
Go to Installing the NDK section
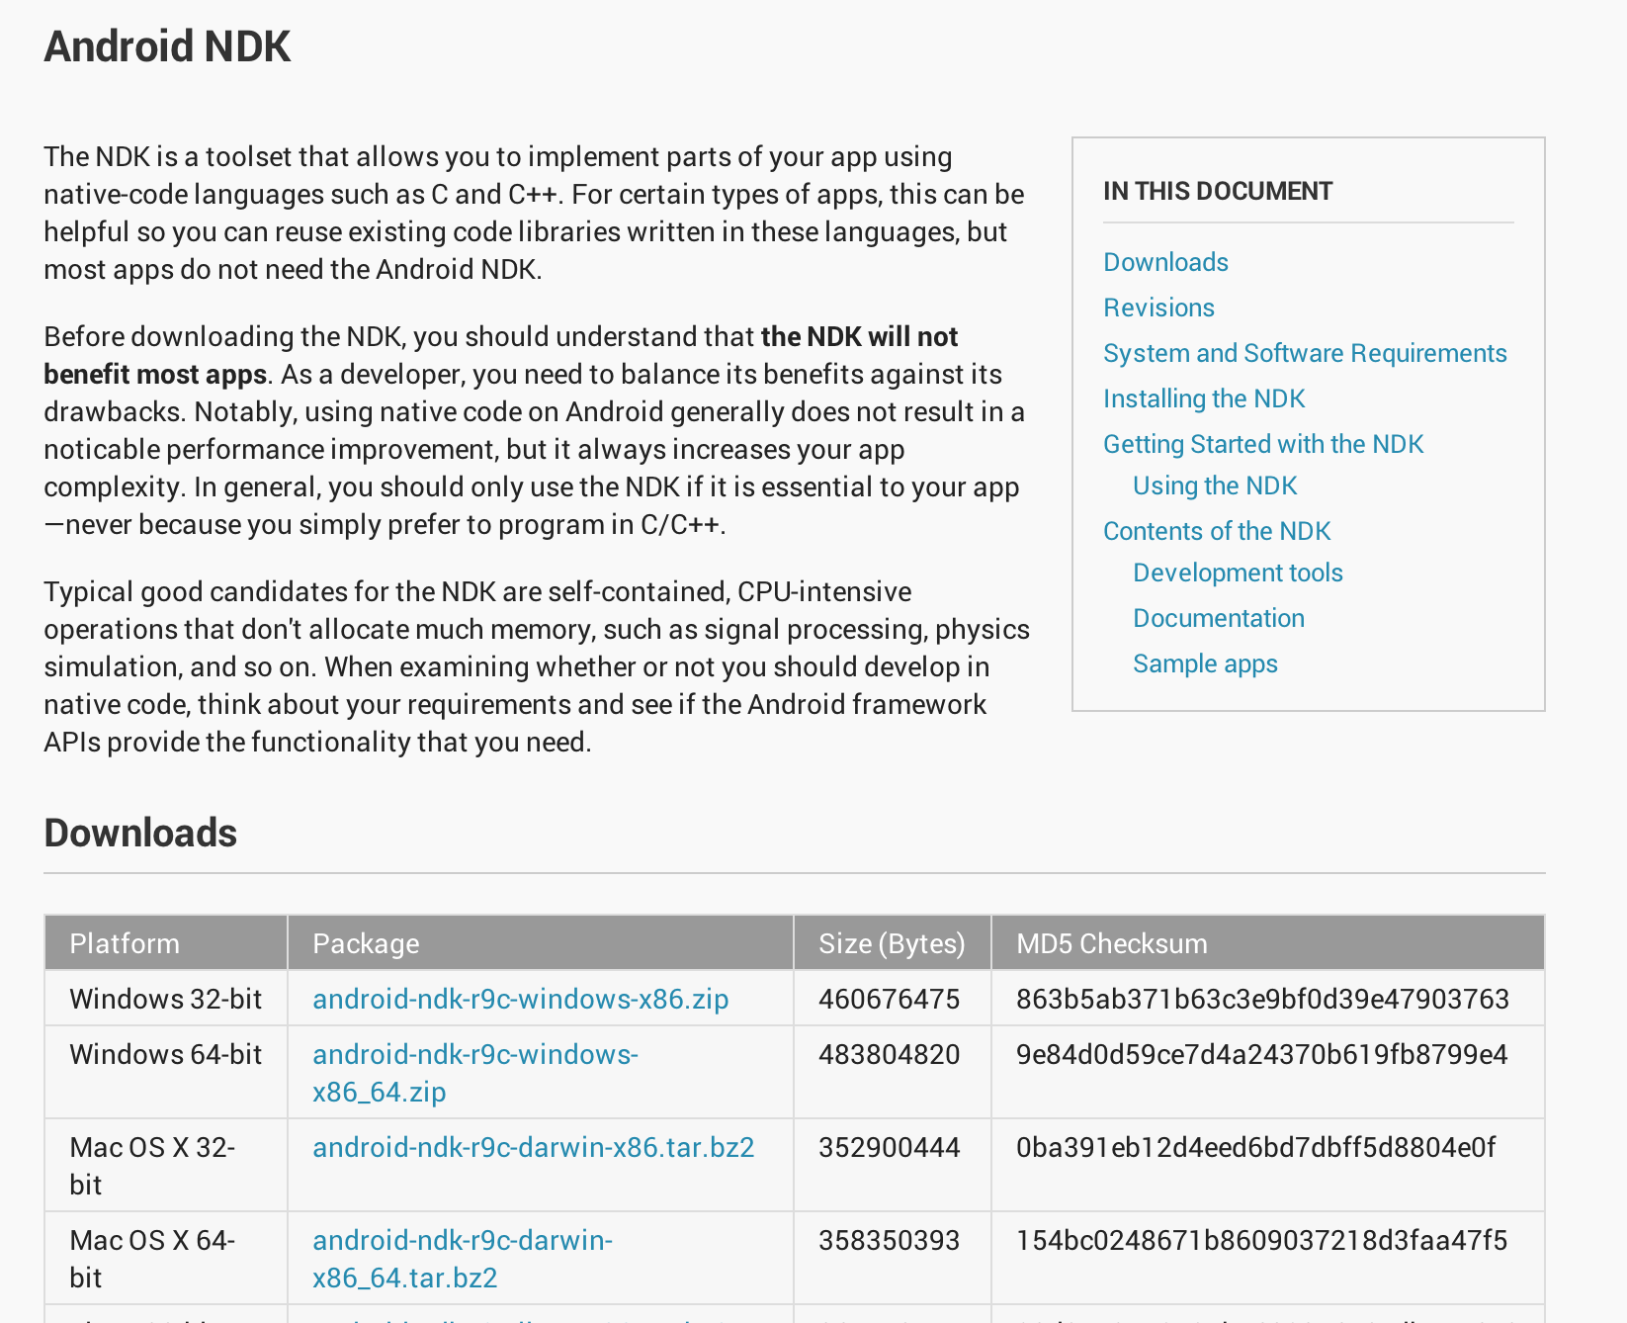coord(1204,398)
